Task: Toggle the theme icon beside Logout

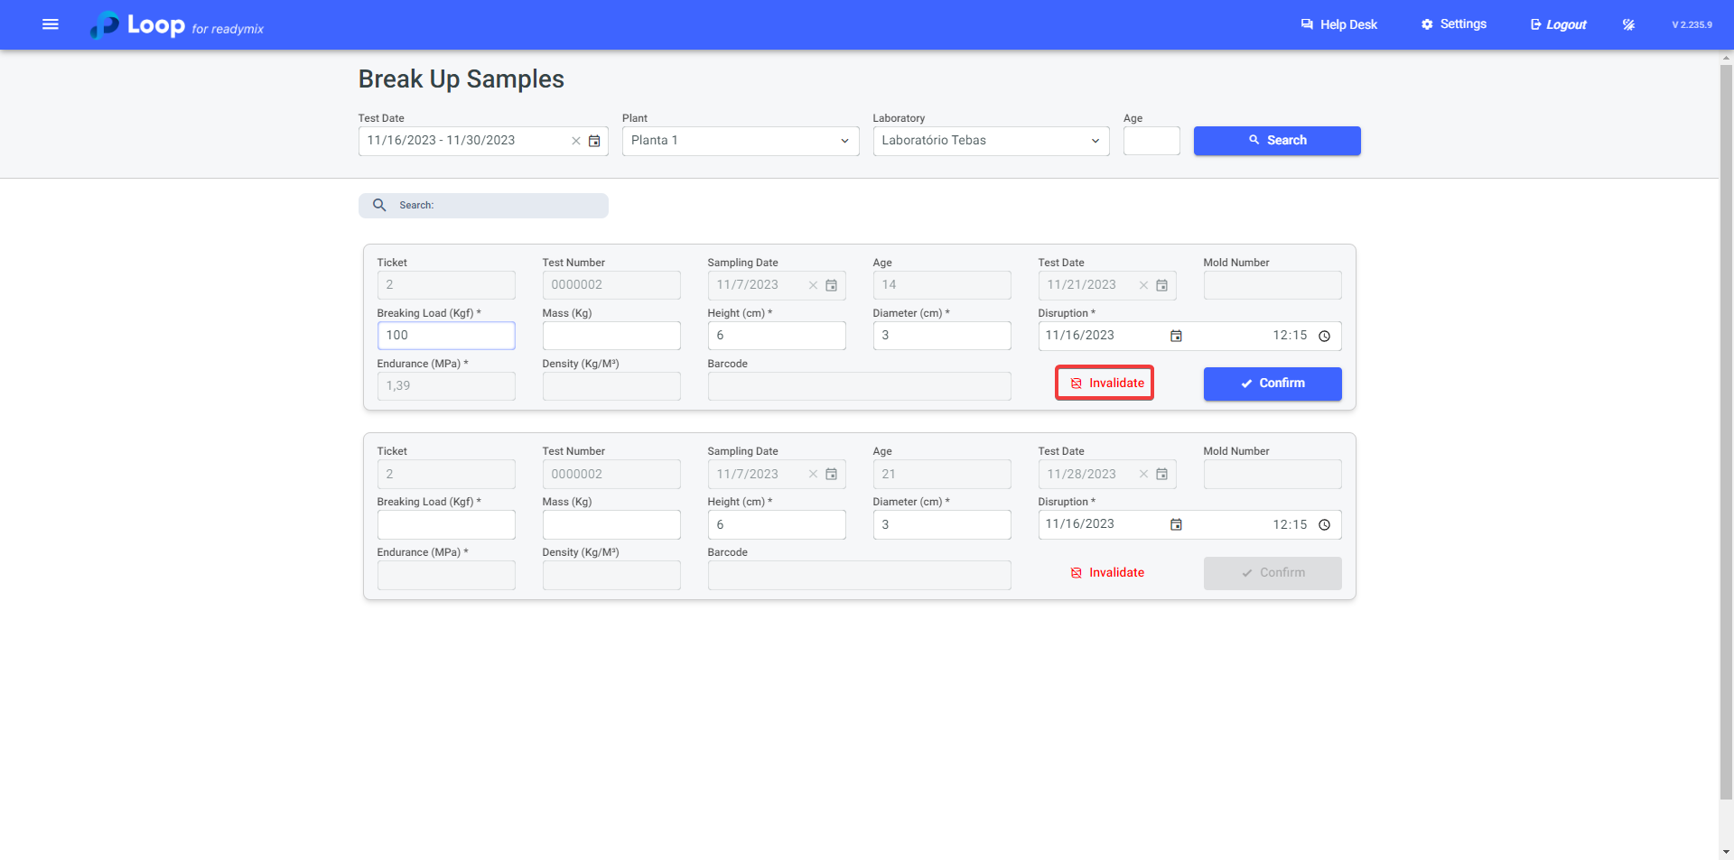Action: pos(1628,24)
